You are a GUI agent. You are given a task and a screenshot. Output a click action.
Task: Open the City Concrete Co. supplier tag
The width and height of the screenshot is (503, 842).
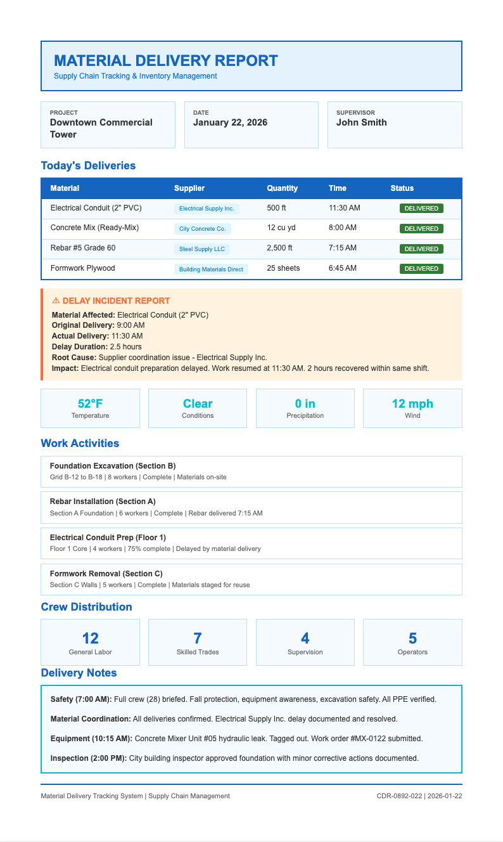[x=202, y=228]
